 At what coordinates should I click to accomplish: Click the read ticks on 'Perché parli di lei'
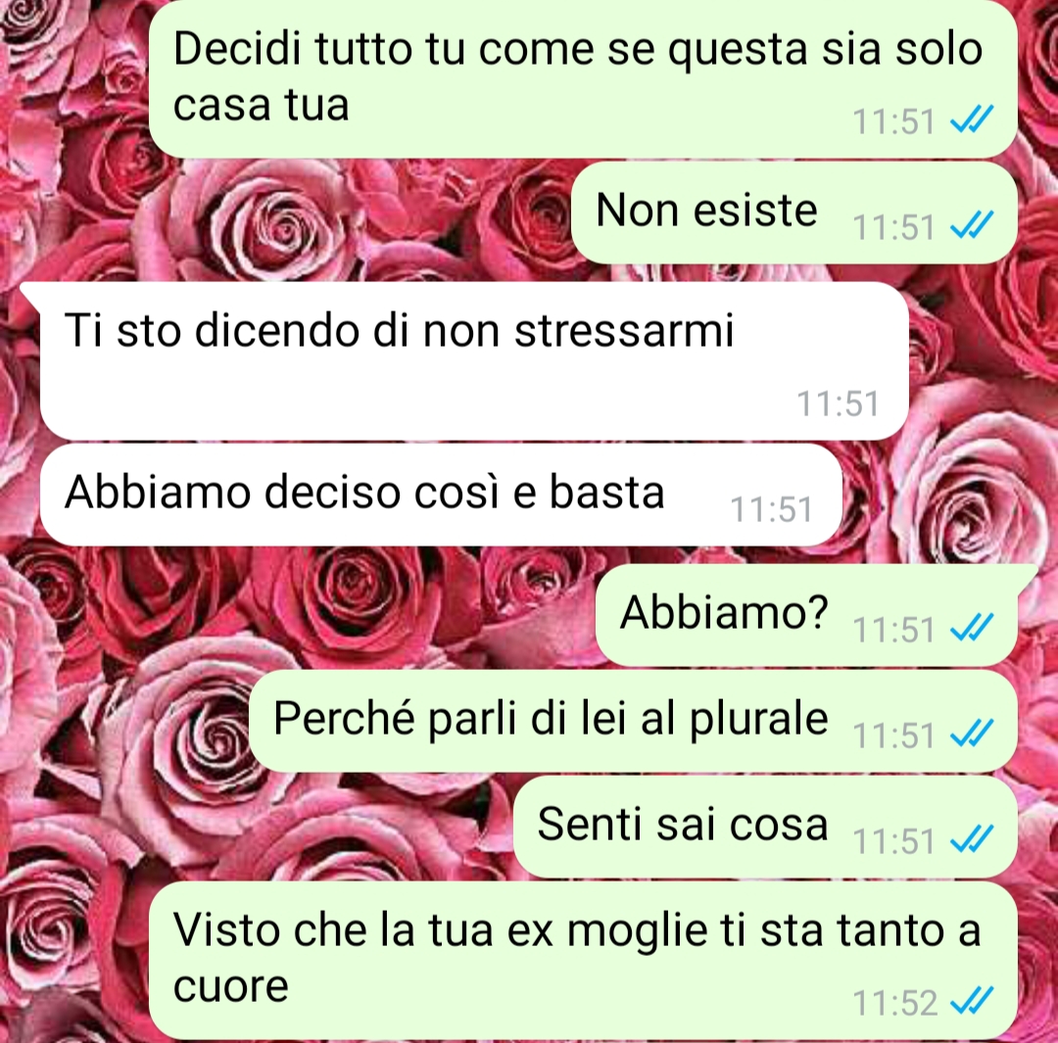[x=972, y=734]
